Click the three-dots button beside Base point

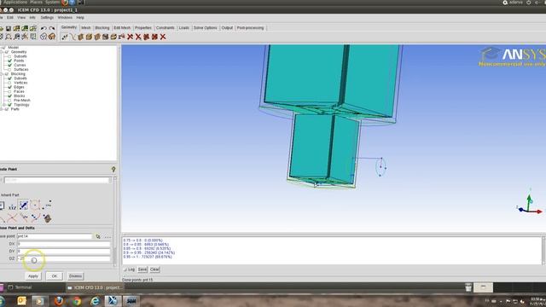(107, 237)
